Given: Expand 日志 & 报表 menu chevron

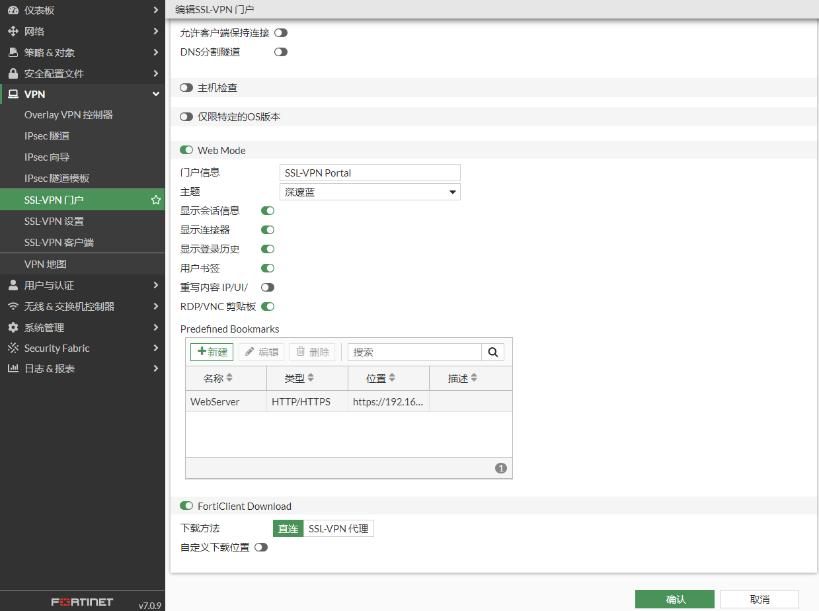Looking at the screenshot, I should (x=155, y=368).
